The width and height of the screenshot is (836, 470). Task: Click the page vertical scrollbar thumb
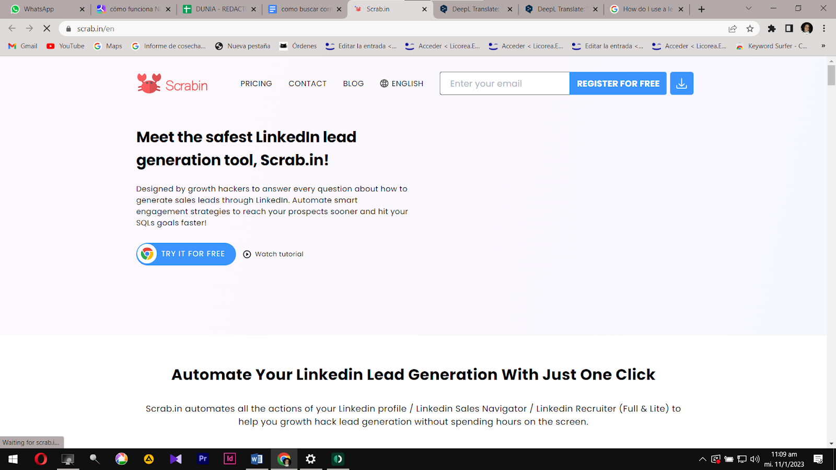tap(831, 75)
